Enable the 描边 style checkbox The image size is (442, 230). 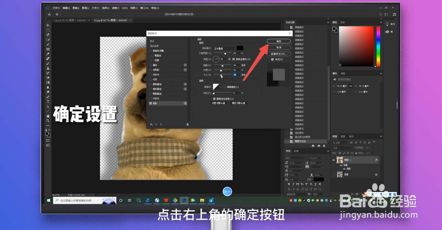151,65
